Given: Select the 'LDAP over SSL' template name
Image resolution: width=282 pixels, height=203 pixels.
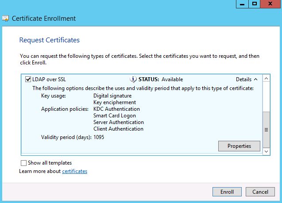Looking at the screenshot, I should coord(49,79).
